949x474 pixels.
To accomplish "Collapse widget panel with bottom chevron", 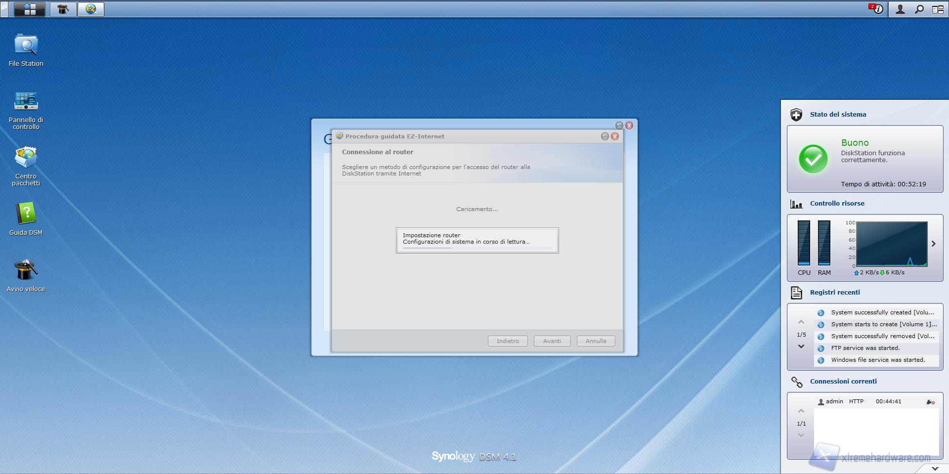I will tap(934, 468).
